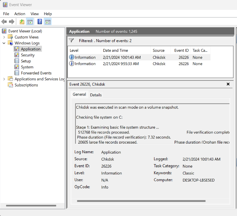The image size is (237, 216).
Task: Open the File menu
Action: click(x=6, y=14)
